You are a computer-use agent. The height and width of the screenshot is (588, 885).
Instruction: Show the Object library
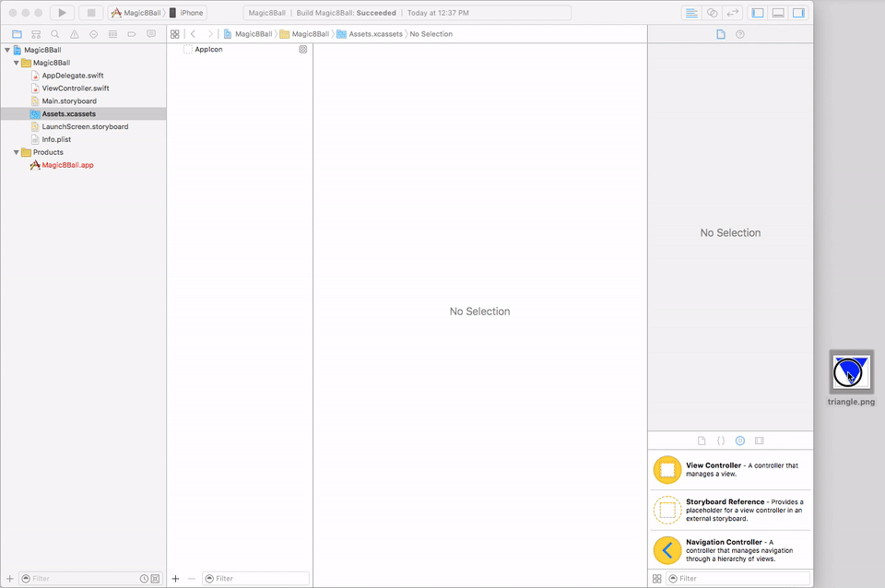click(740, 441)
